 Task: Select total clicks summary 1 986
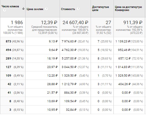point(17,23)
